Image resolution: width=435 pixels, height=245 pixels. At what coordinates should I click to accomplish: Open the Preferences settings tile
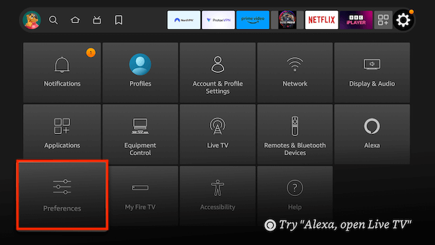[x=62, y=195]
